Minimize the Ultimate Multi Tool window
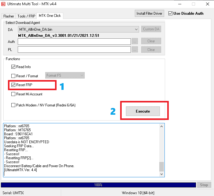 pos(180,4)
